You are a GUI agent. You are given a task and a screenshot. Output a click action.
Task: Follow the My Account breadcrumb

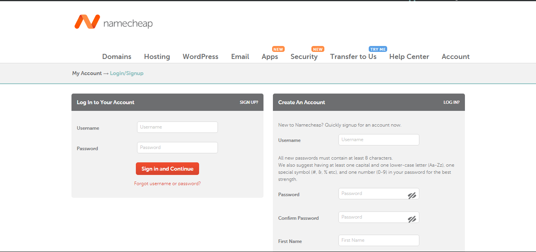click(87, 73)
